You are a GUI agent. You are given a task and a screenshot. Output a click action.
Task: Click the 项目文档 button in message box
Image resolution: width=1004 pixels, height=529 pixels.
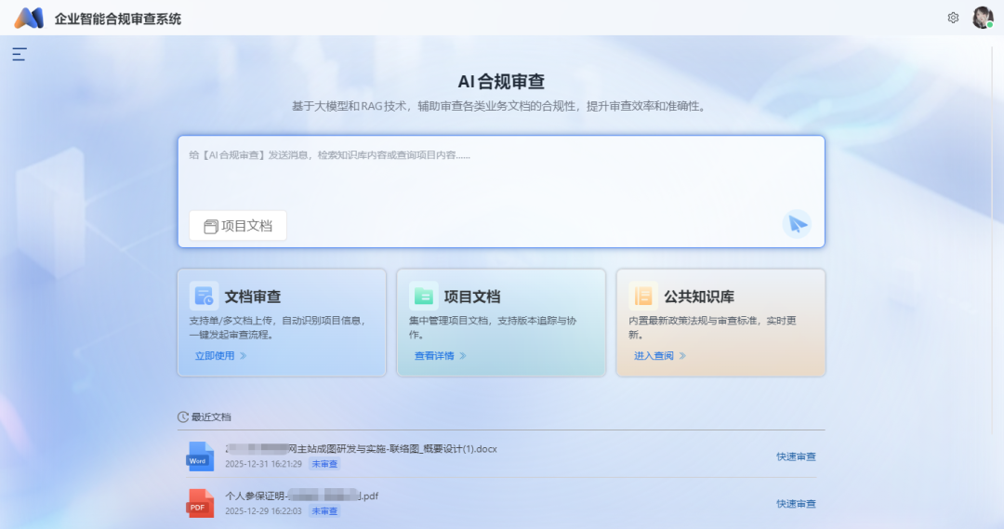238,225
